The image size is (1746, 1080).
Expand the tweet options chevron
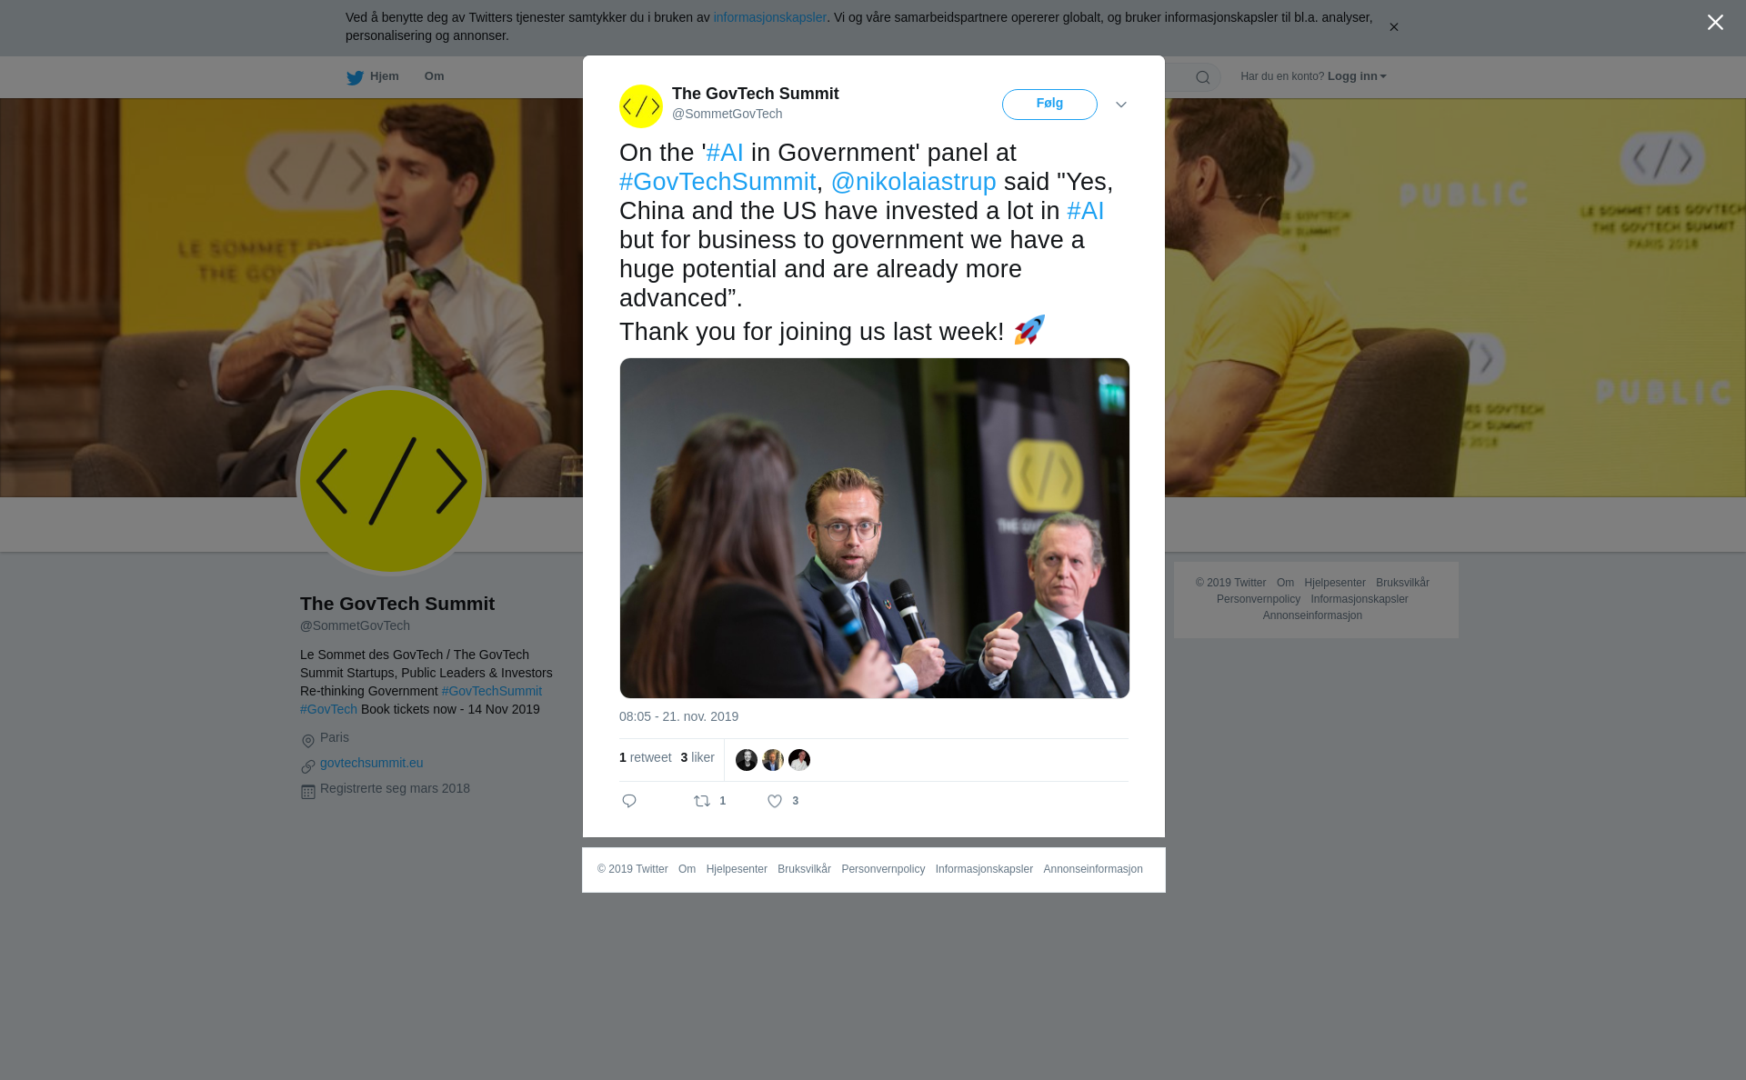click(1120, 105)
